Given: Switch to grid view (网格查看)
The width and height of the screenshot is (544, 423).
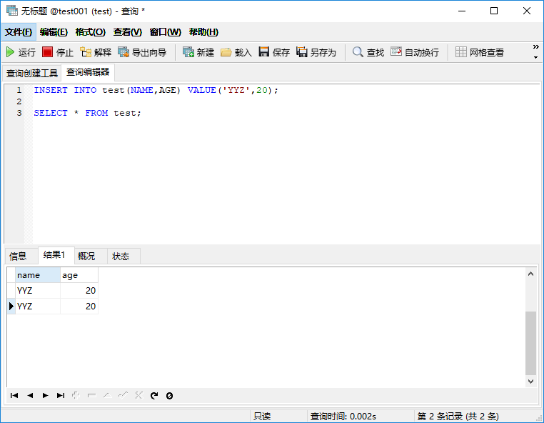Looking at the screenshot, I should [480, 52].
